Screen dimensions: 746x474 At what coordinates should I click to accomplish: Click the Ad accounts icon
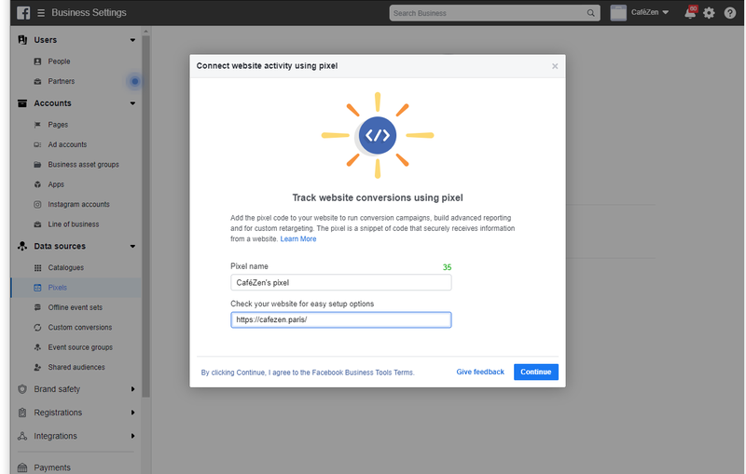pos(37,145)
